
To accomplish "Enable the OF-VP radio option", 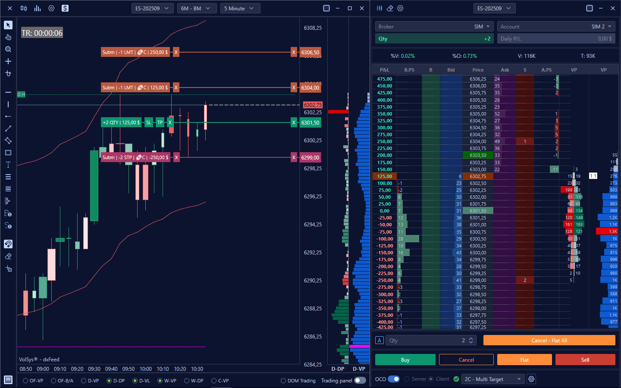I will pos(26,381).
